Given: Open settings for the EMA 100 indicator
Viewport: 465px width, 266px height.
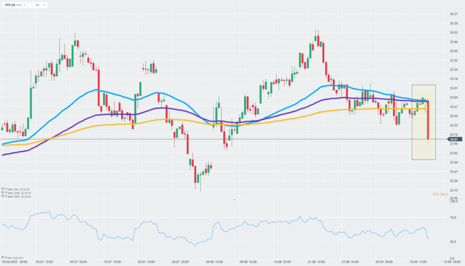Looking at the screenshot, I should coord(2,193).
